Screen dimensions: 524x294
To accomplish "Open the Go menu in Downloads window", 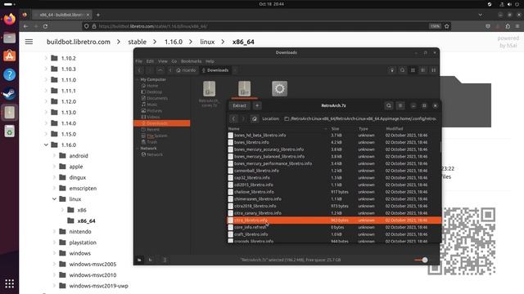I will pos(174,61).
